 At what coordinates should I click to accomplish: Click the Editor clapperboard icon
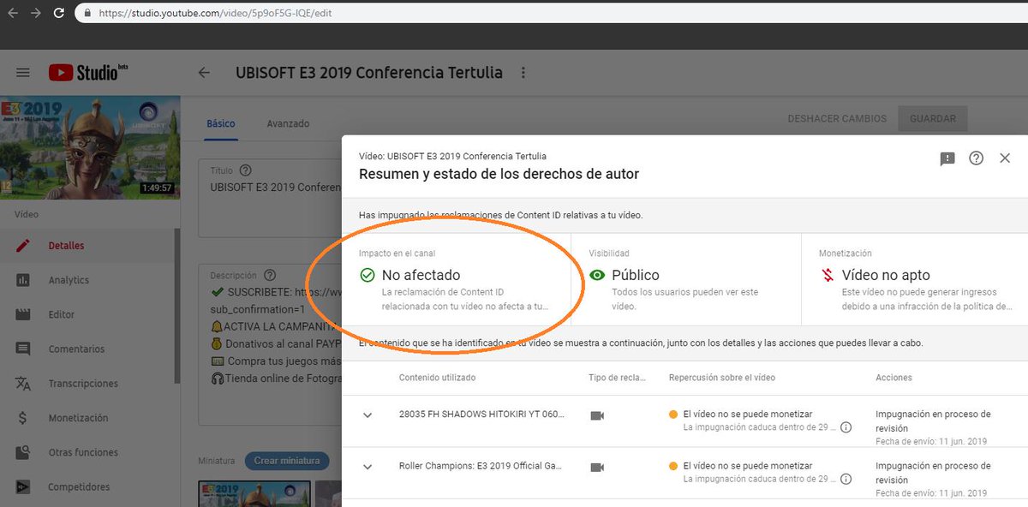[x=23, y=314]
